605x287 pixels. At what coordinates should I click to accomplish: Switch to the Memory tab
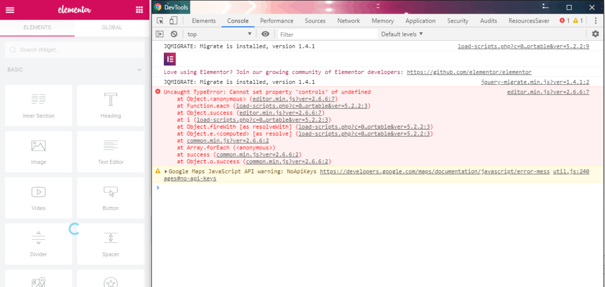pos(383,21)
